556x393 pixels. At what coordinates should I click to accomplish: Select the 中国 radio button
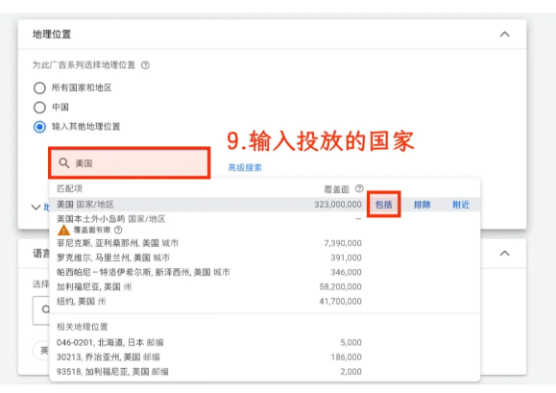tap(39, 107)
